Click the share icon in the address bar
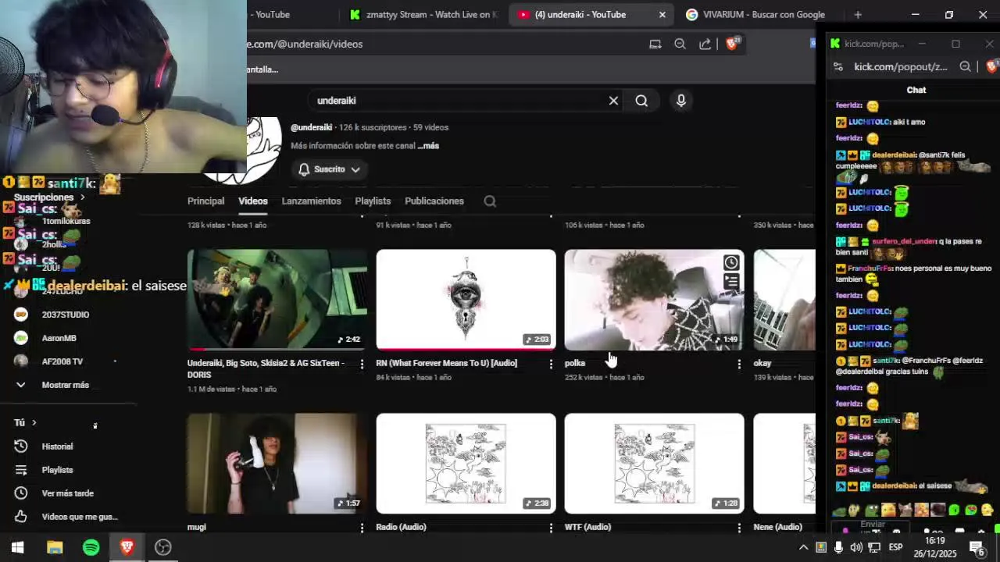1000x562 pixels. click(x=705, y=44)
